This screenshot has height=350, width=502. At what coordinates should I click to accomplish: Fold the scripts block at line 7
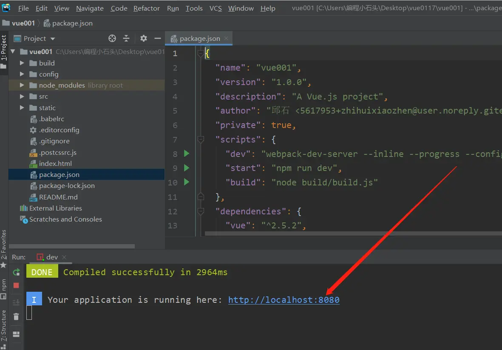(x=201, y=139)
